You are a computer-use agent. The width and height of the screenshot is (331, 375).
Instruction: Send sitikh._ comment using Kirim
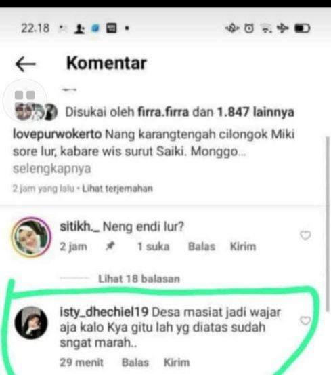(243, 246)
